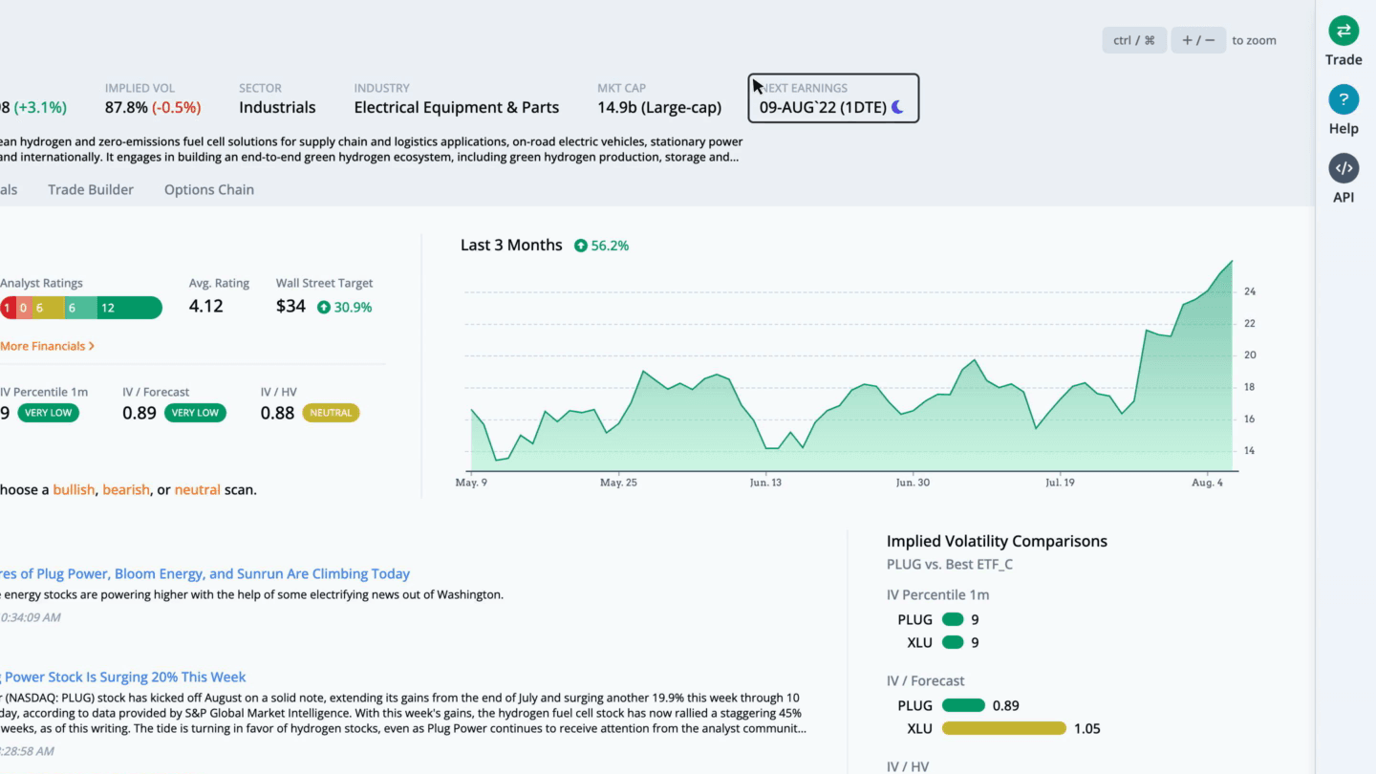Open Power Stock Is Surging 20% article
This screenshot has width=1376, height=774.
pyautogui.click(x=122, y=677)
